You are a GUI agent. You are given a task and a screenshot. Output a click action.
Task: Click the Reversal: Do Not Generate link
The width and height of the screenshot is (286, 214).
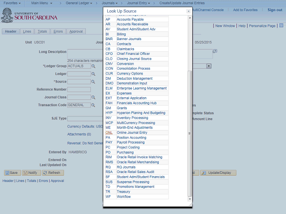(85, 143)
